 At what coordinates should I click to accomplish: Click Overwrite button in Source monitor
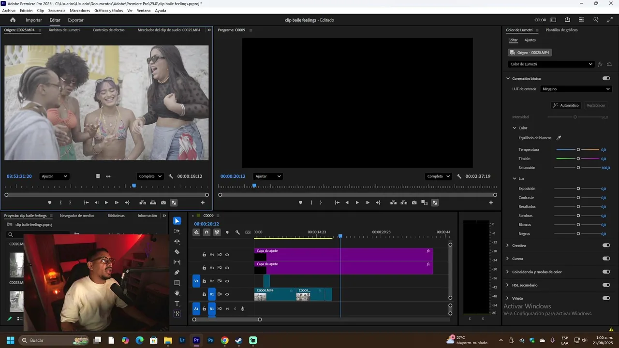point(153,203)
